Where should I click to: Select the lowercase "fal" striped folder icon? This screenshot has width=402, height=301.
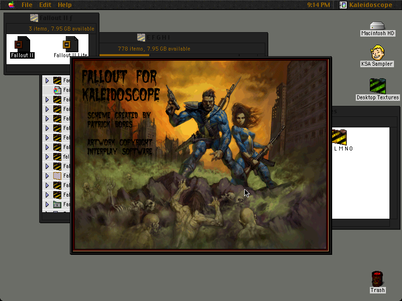tap(57, 157)
